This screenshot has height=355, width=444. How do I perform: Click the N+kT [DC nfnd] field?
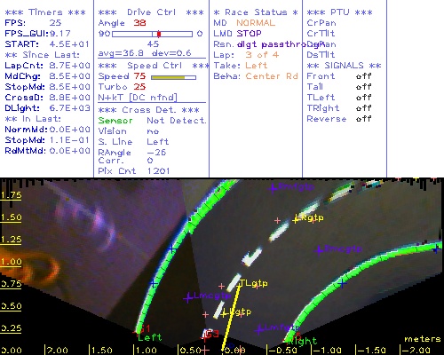138,98
